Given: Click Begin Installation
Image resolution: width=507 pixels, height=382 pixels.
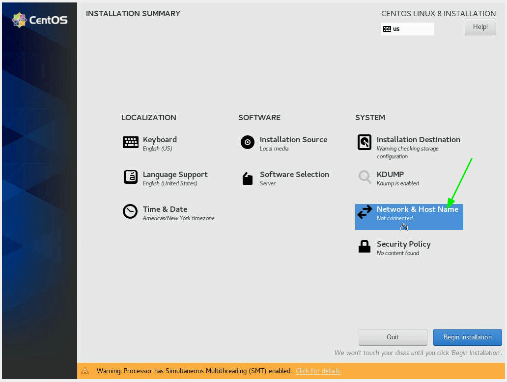Looking at the screenshot, I should (468, 337).
